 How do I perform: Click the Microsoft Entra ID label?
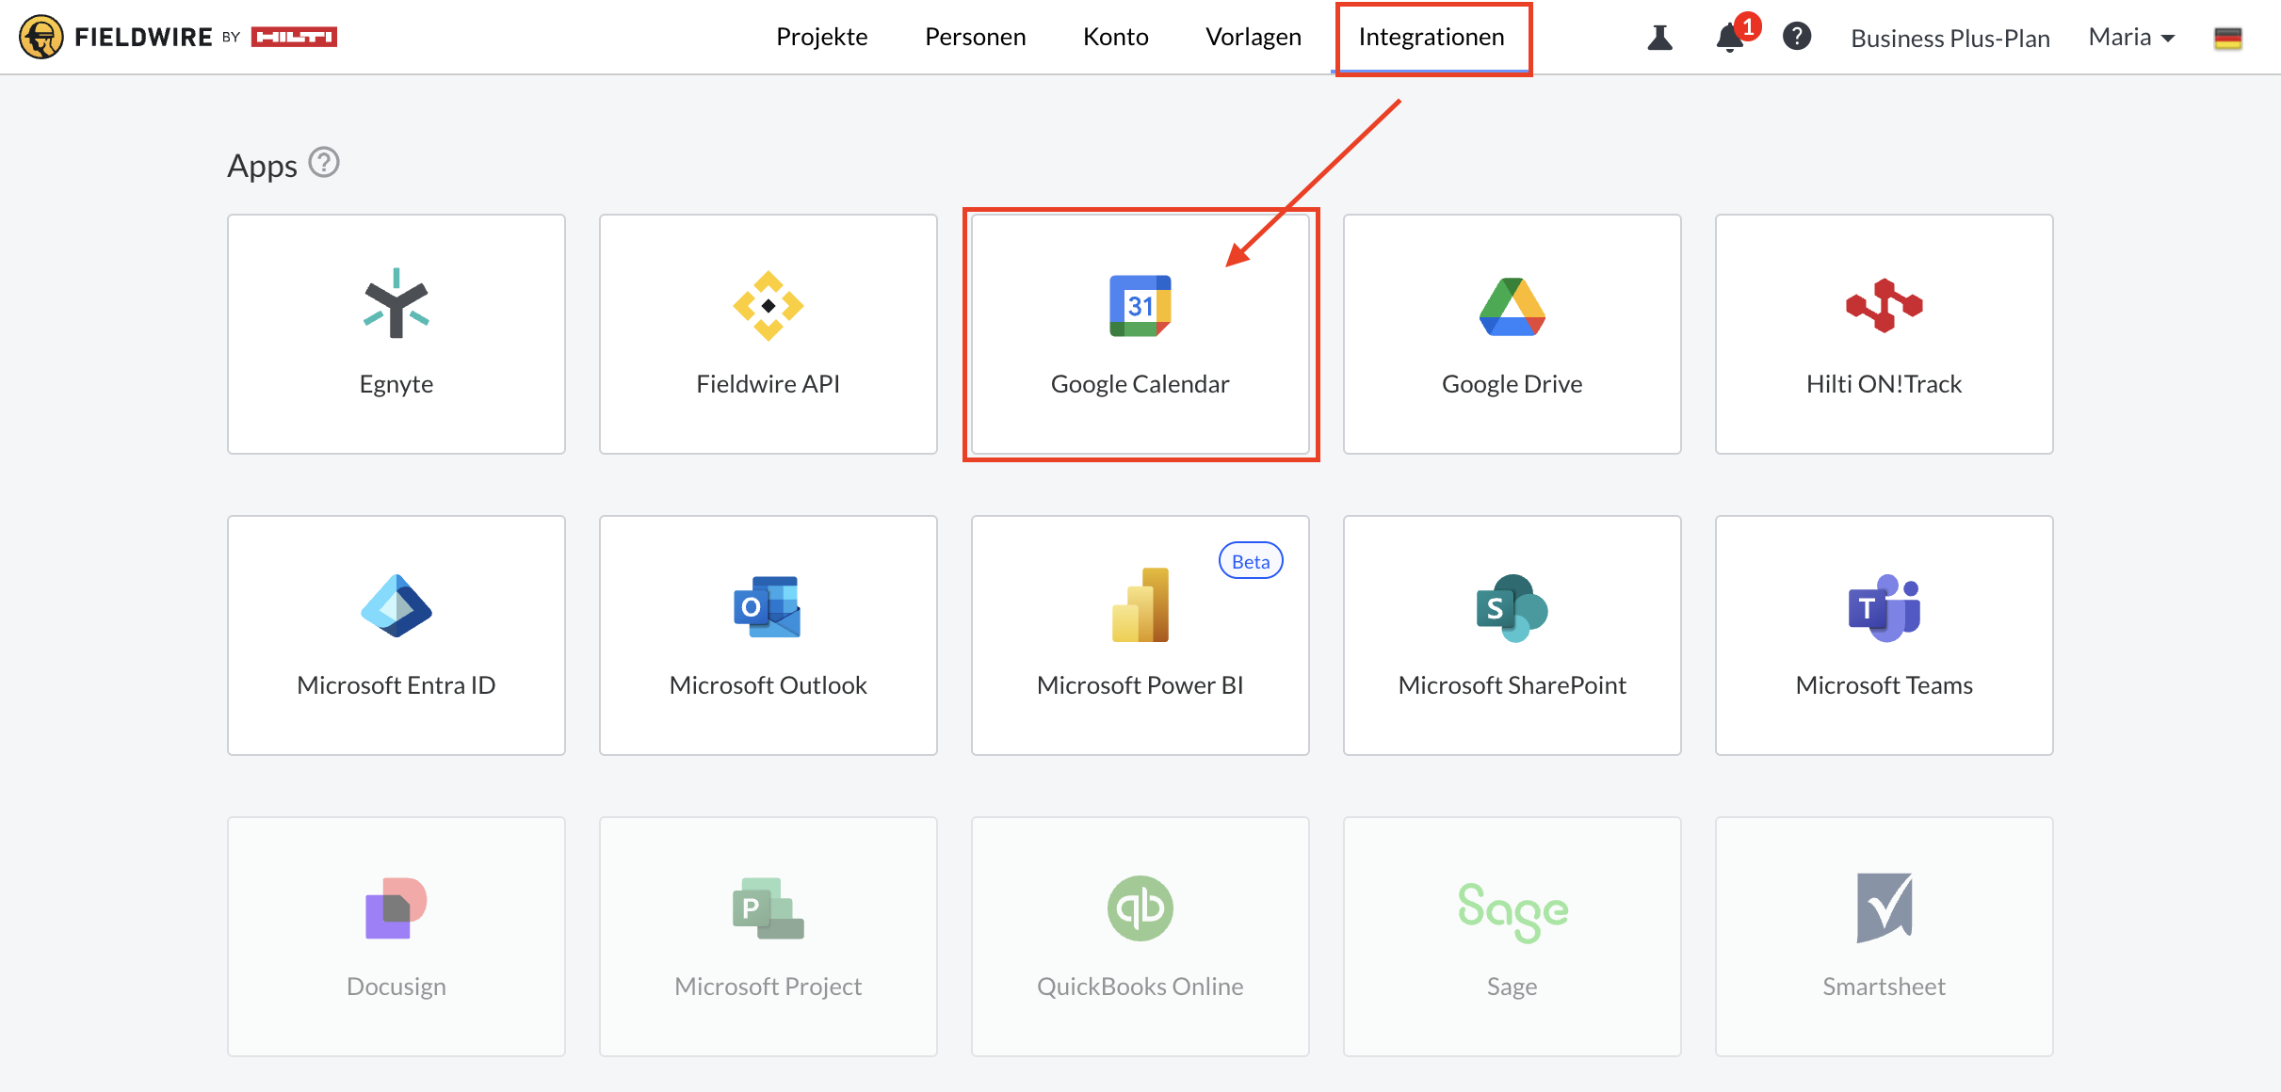coord(396,685)
